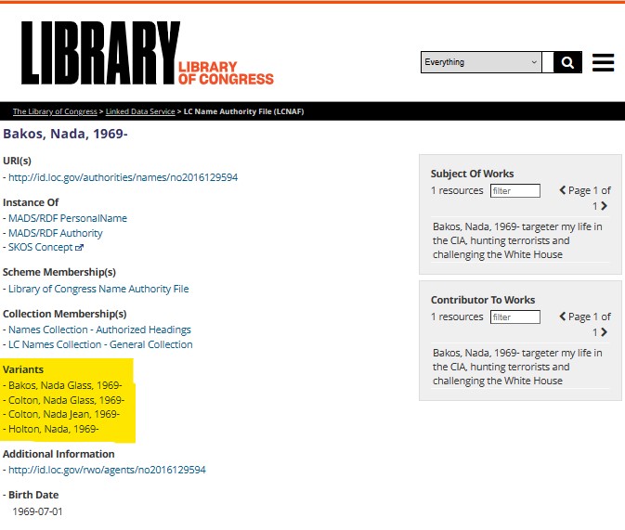
Task: Click '1 resources' under Contributor To Works
Action: click(x=457, y=317)
